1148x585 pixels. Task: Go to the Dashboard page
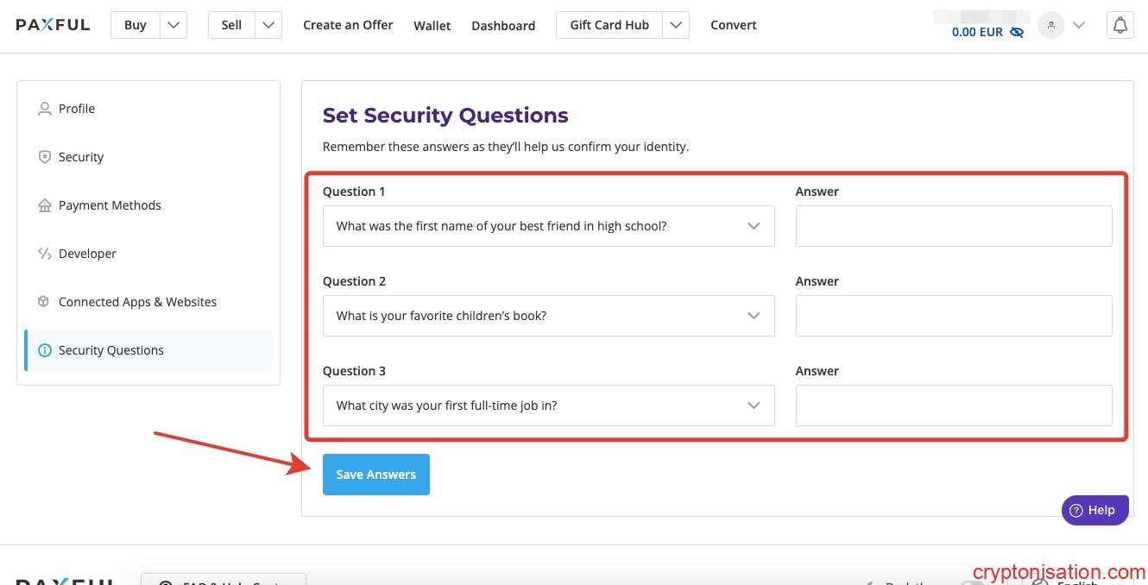[503, 26]
